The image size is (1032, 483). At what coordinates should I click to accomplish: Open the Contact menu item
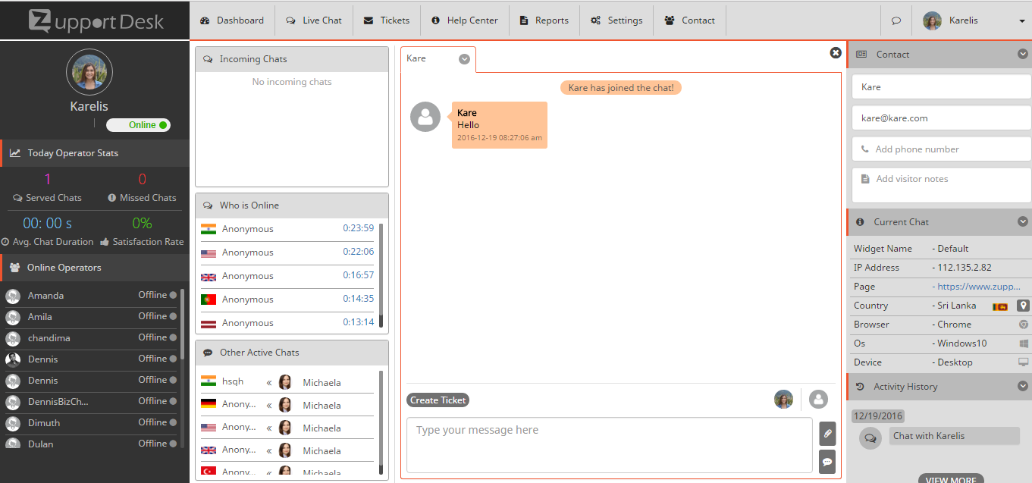[690, 20]
